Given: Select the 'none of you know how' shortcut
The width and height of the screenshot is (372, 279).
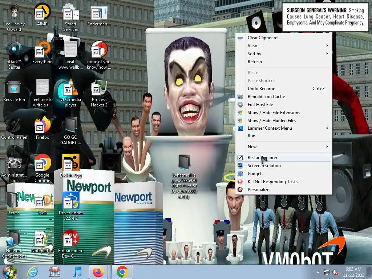Looking at the screenshot, I should click(x=99, y=56).
